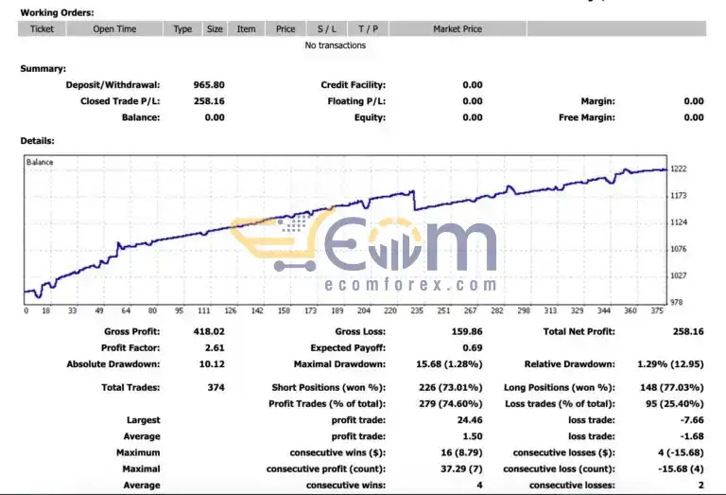Click the Total Net Profit value 258.16

688,331
